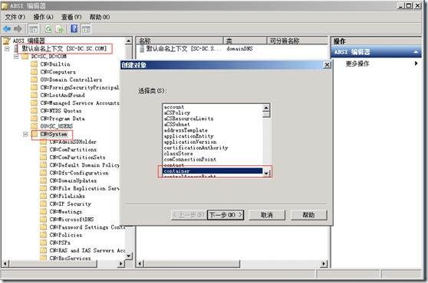Click the class list scroll-up arrow

pos(266,108)
